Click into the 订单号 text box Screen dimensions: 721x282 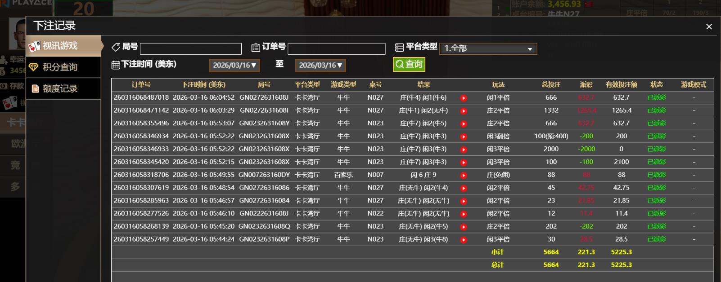click(x=336, y=48)
